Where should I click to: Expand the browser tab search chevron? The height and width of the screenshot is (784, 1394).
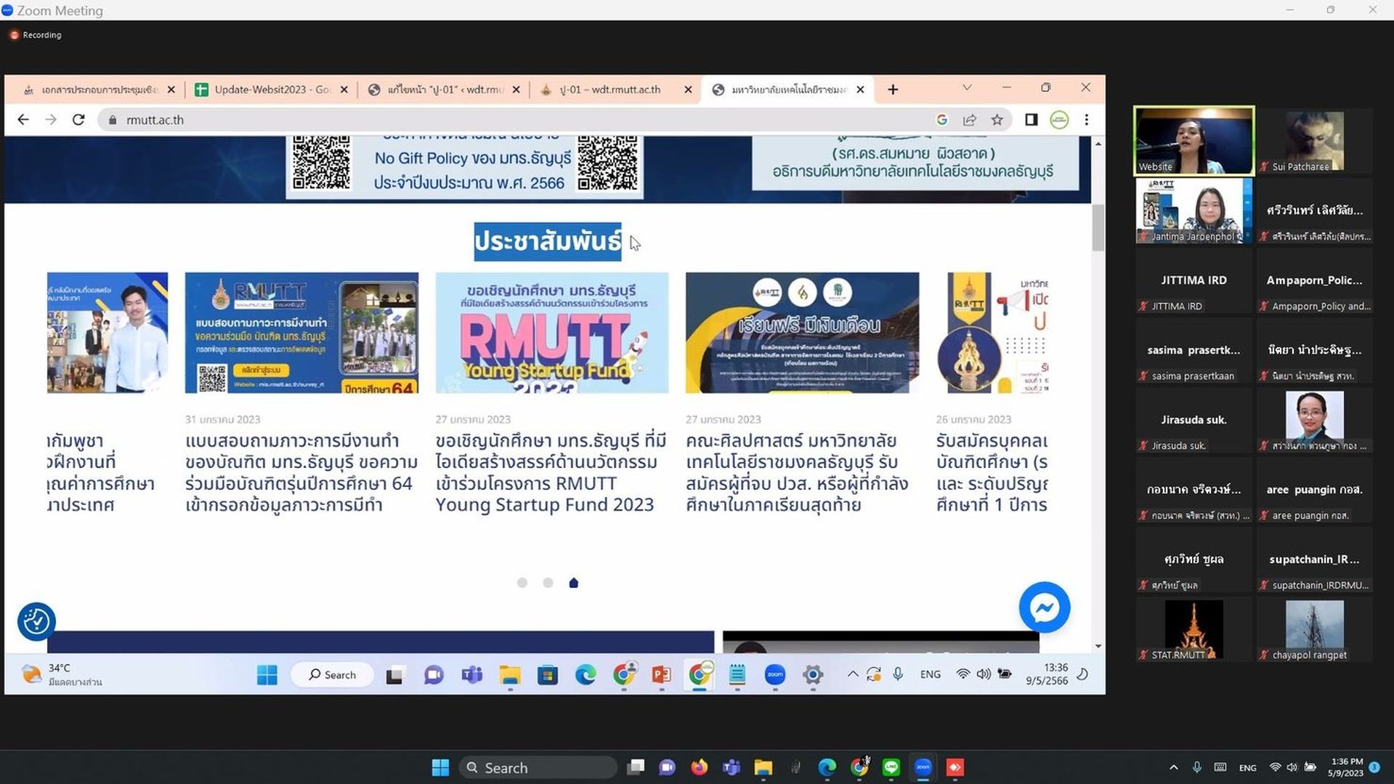pos(967,88)
